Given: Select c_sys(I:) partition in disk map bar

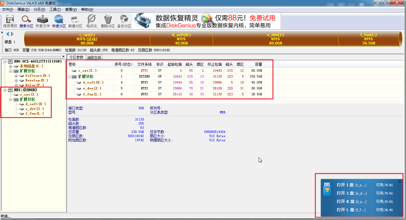Looking at the screenshot, I should click(x=87, y=39).
